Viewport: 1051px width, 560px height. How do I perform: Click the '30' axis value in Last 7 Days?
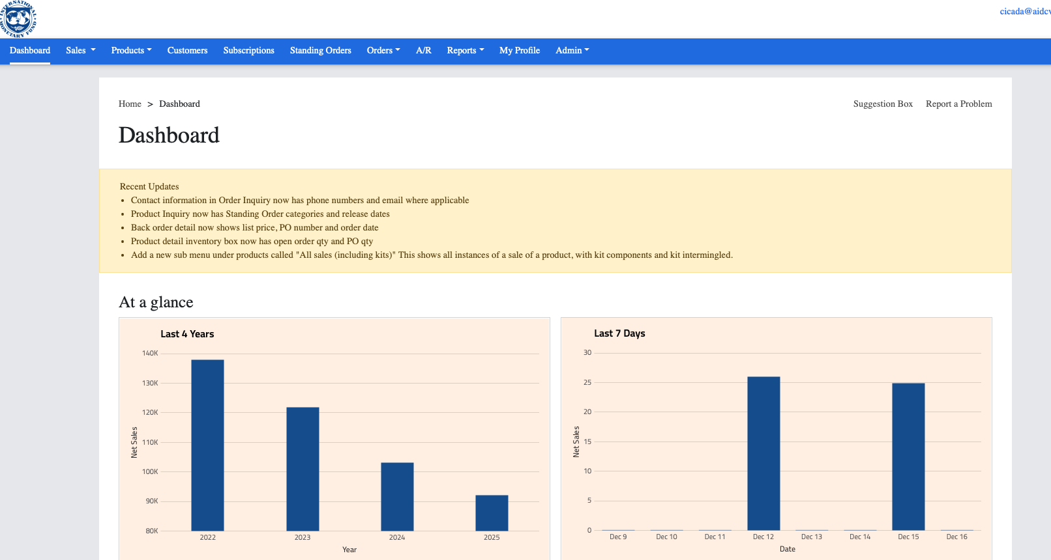(587, 352)
